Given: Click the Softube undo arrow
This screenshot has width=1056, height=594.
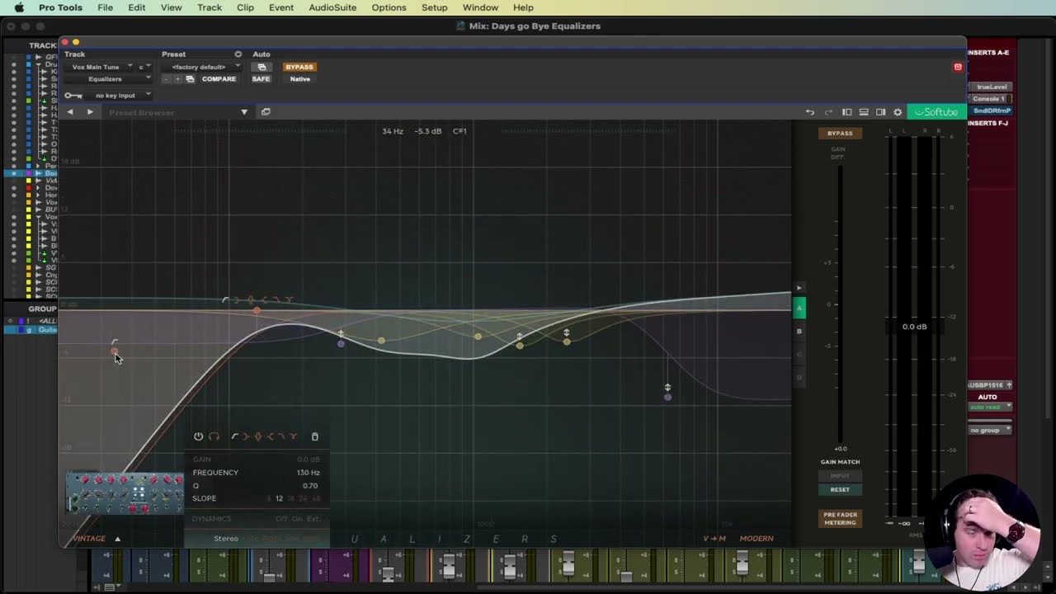Looking at the screenshot, I should tap(810, 112).
